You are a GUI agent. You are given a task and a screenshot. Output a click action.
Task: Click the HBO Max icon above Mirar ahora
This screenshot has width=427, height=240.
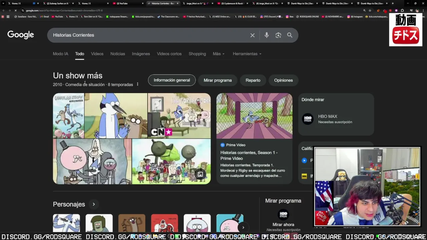pos(283,214)
